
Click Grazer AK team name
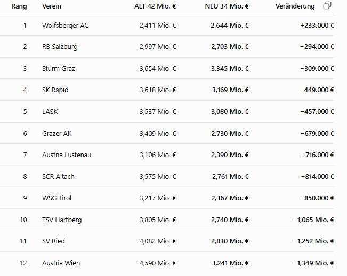(x=57, y=134)
